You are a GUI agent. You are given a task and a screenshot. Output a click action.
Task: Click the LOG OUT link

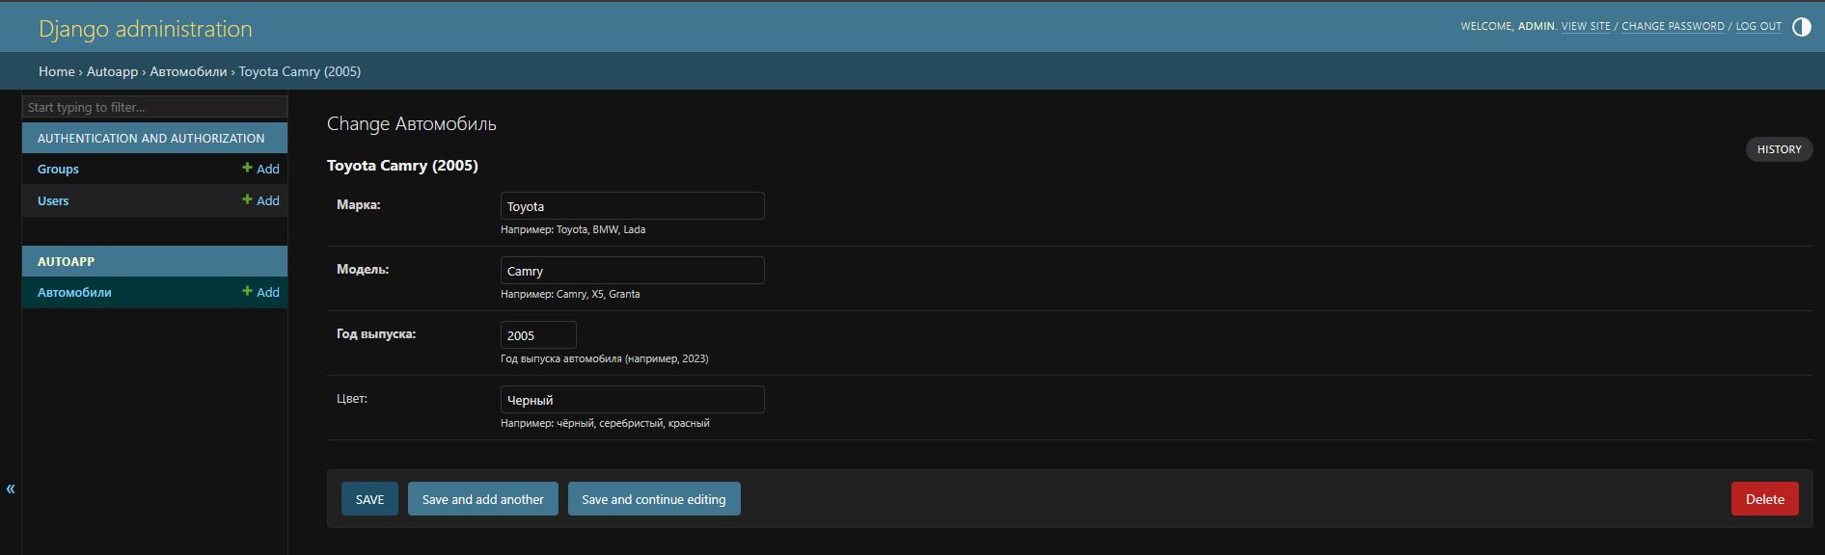click(x=1757, y=27)
